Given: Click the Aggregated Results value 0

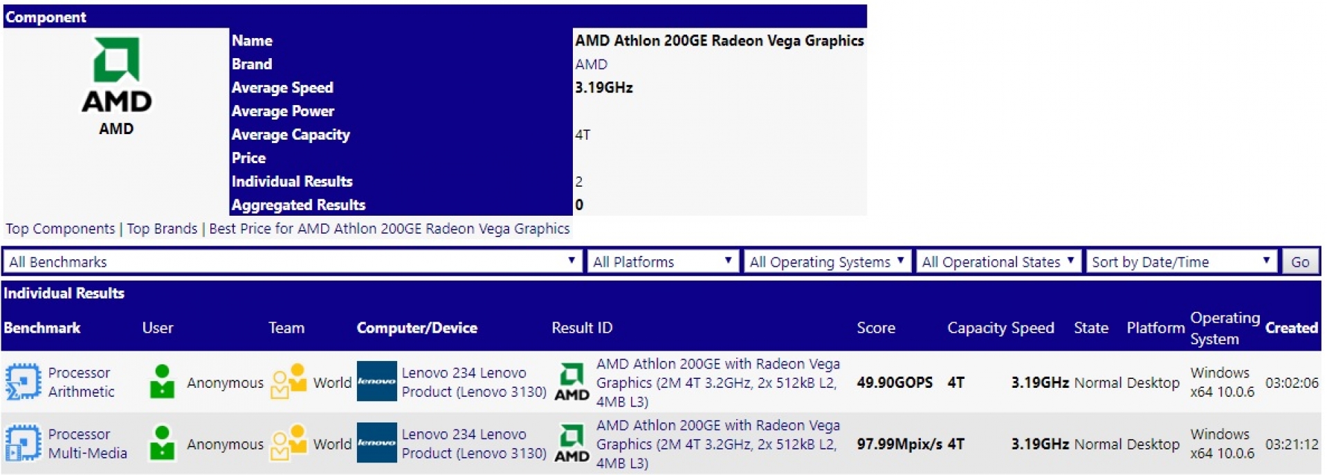Looking at the screenshot, I should click(x=579, y=205).
